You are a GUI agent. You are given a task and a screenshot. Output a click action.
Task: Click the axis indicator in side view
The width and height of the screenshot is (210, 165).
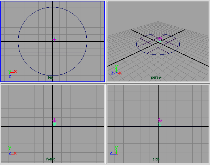point(114,150)
